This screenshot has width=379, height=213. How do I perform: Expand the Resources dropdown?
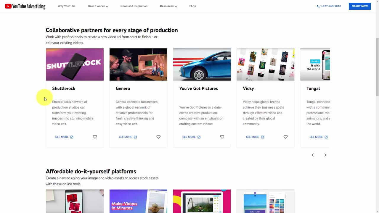(x=168, y=6)
